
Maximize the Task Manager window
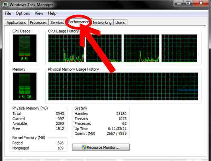pos(188,3)
